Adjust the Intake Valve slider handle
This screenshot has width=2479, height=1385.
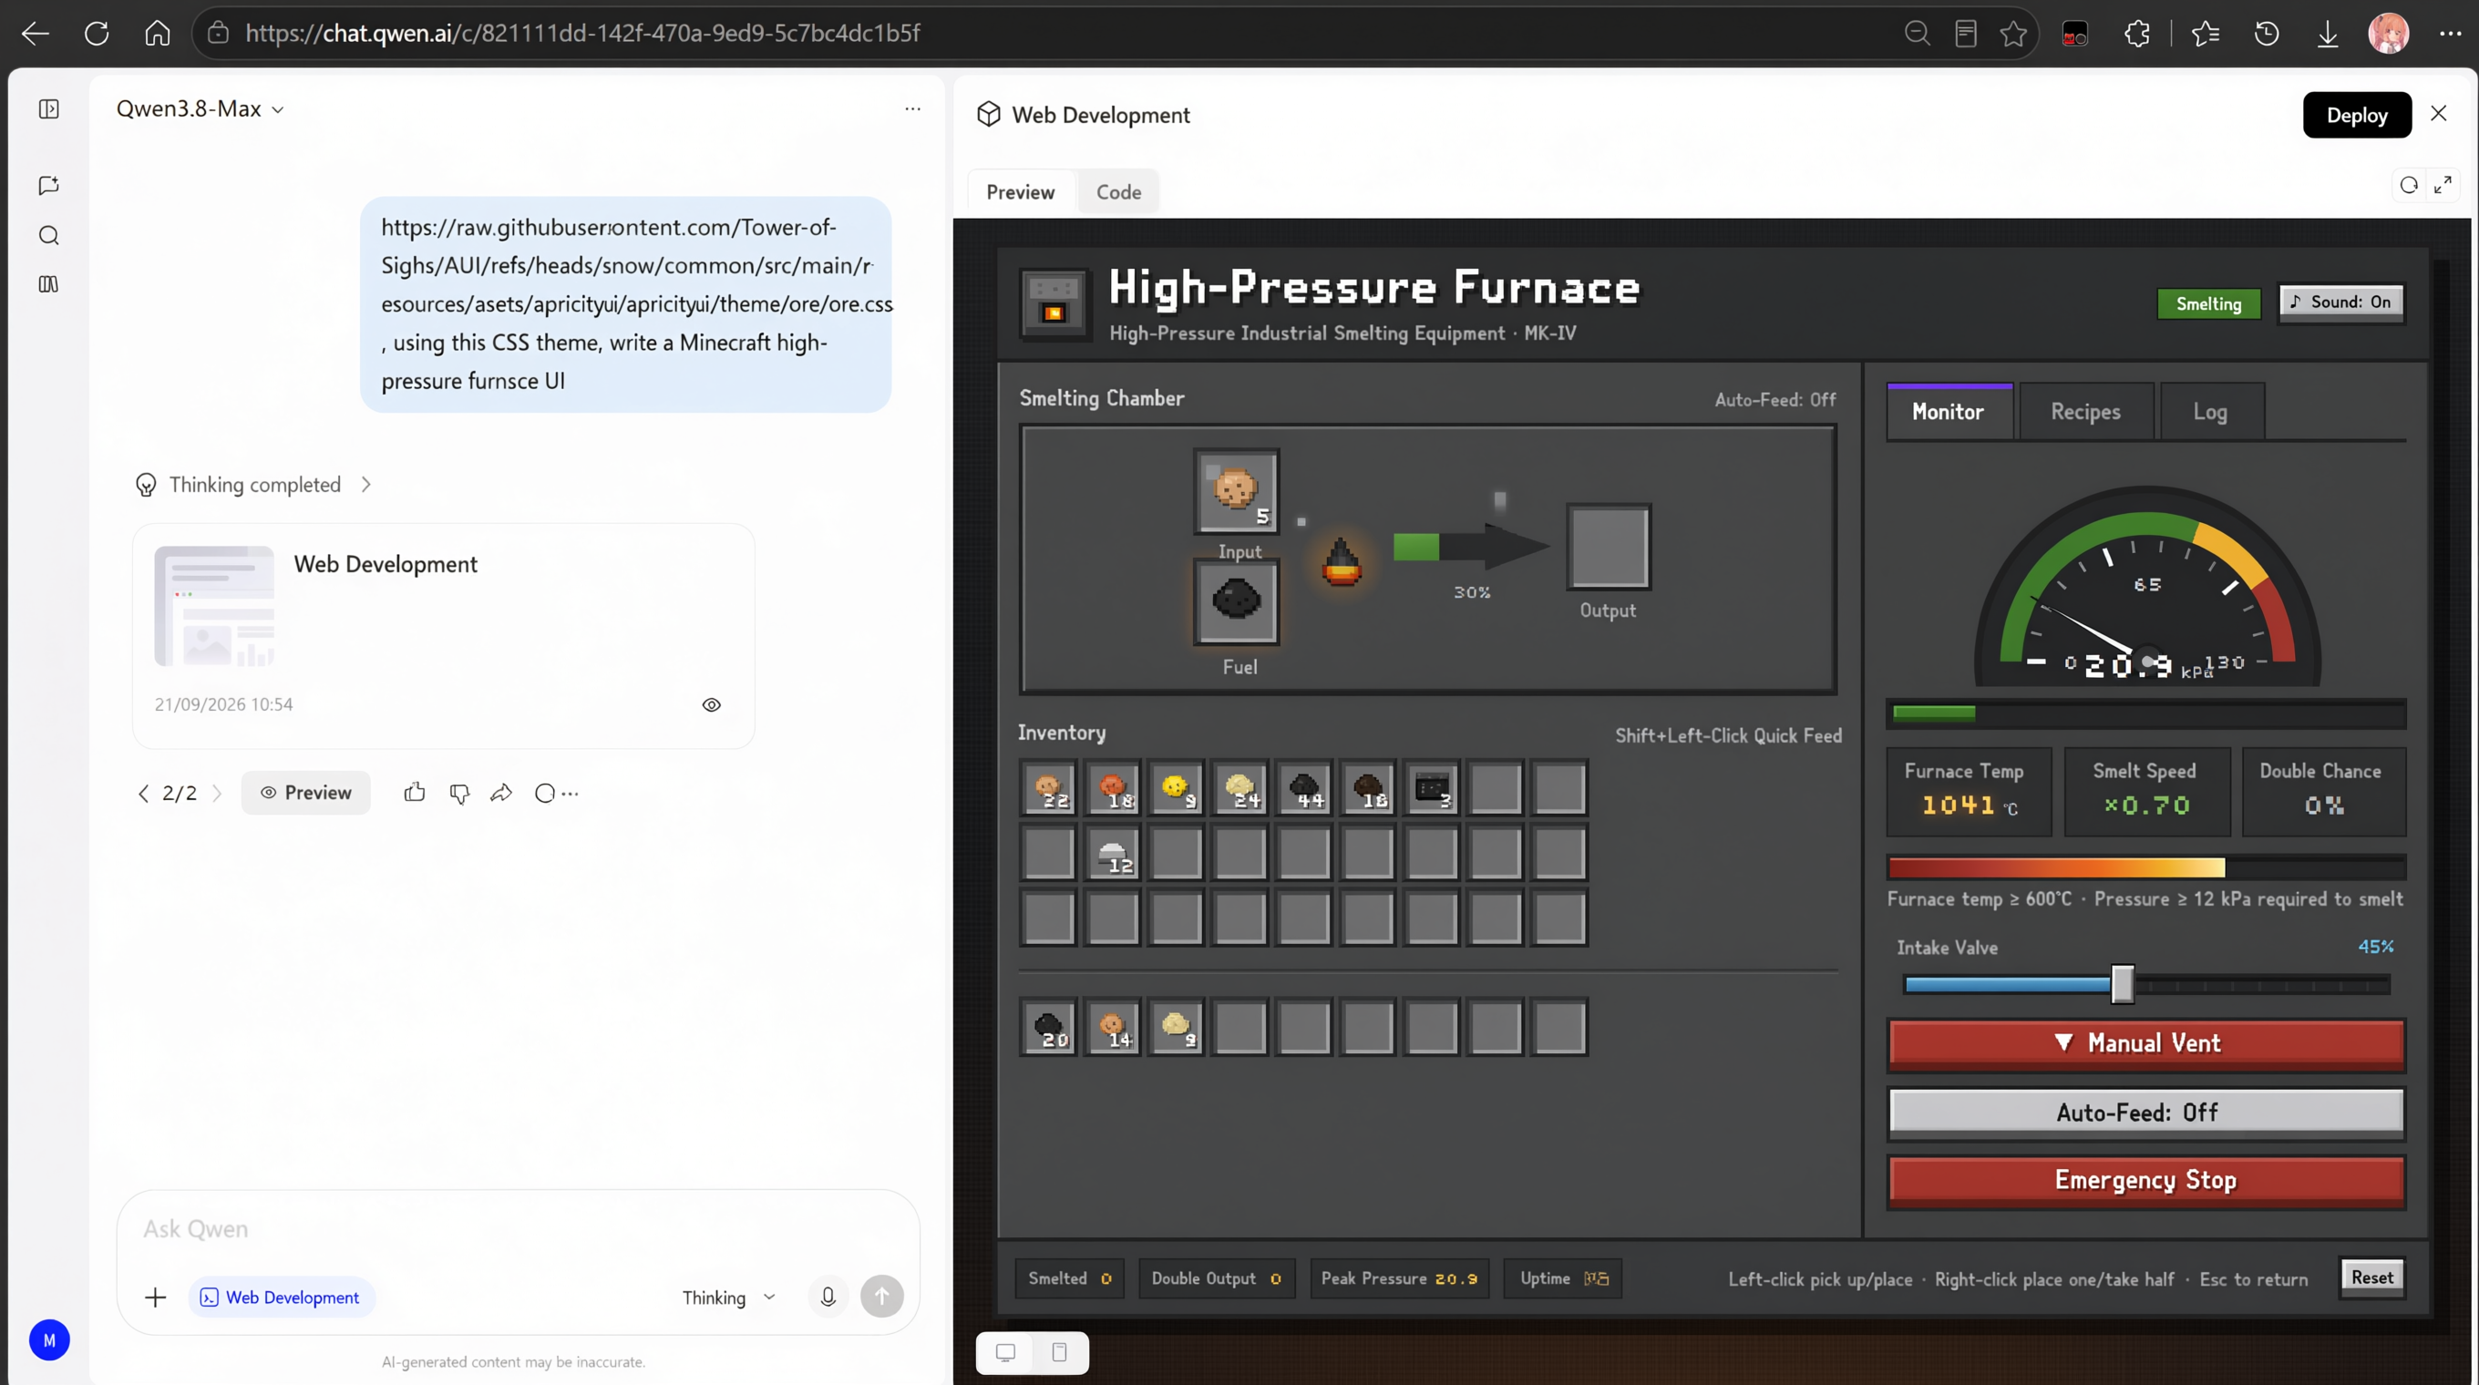click(2122, 985)
